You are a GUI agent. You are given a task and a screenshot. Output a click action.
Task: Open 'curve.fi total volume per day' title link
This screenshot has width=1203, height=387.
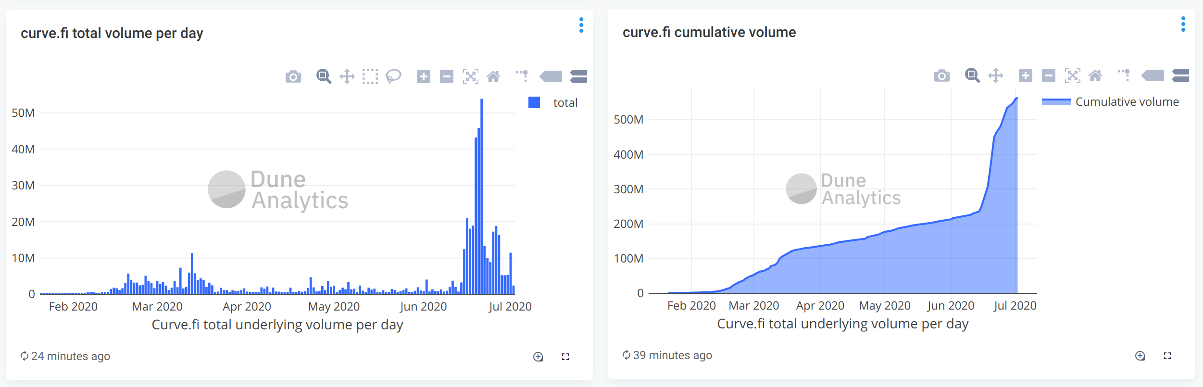click(112, 33)
